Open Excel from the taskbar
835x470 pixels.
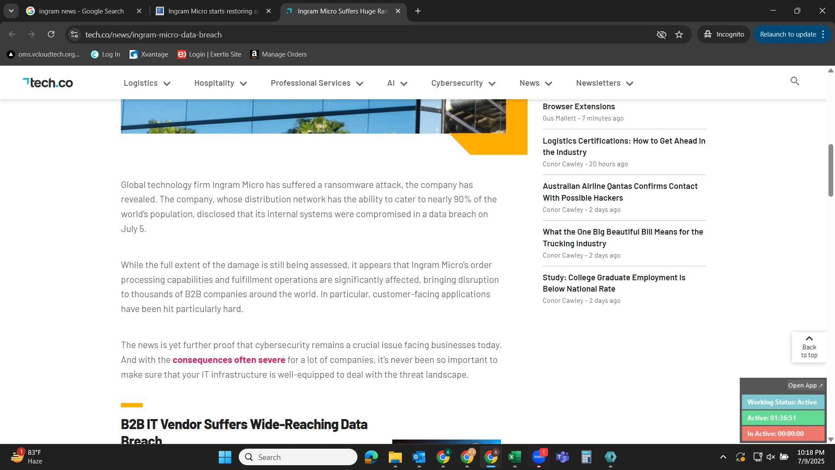[x=514, y=457]
